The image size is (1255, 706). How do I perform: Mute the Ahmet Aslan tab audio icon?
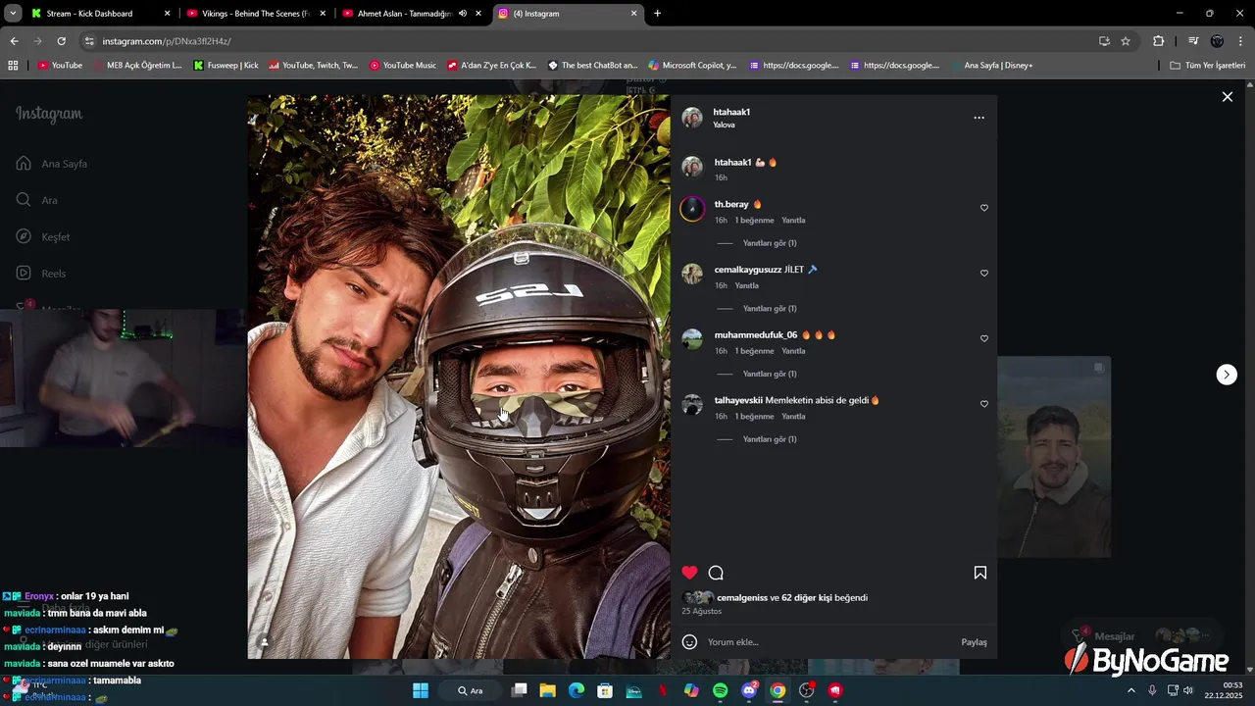[x=463, y=14]
